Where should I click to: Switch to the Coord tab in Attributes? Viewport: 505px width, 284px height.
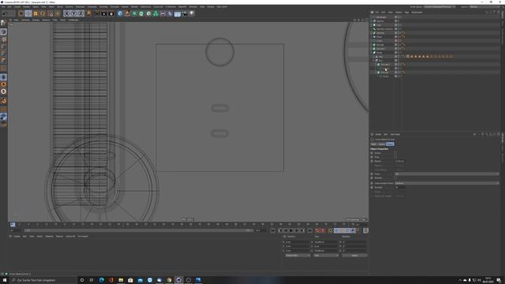tap(382, 144)
